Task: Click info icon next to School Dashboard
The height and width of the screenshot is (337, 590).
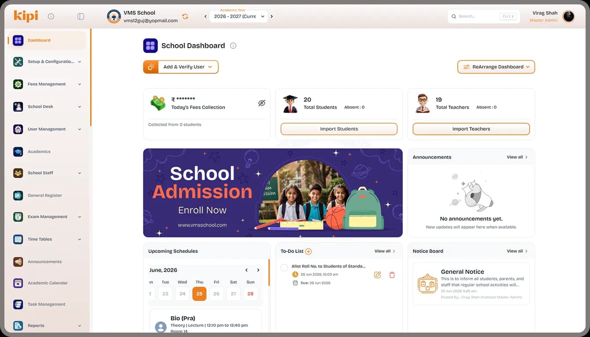Action: tap(233, 46)
